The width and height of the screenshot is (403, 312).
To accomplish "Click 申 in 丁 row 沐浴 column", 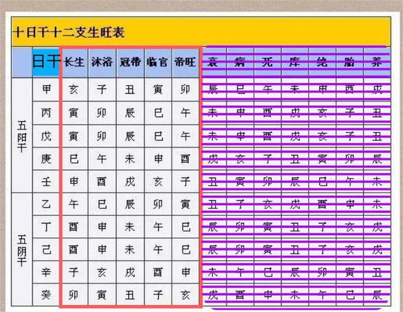I will coord(102,227).
